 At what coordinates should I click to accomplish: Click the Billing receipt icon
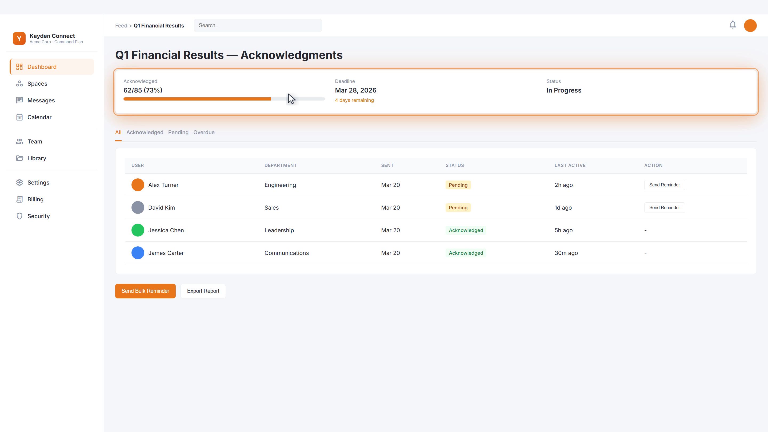[x=19, y=199]
